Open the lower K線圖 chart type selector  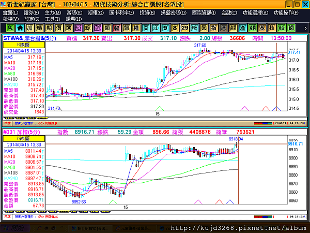24,138
